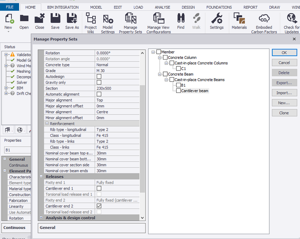Expand the Validation status node
Screen dimensions: 300x239
point(6,54)
